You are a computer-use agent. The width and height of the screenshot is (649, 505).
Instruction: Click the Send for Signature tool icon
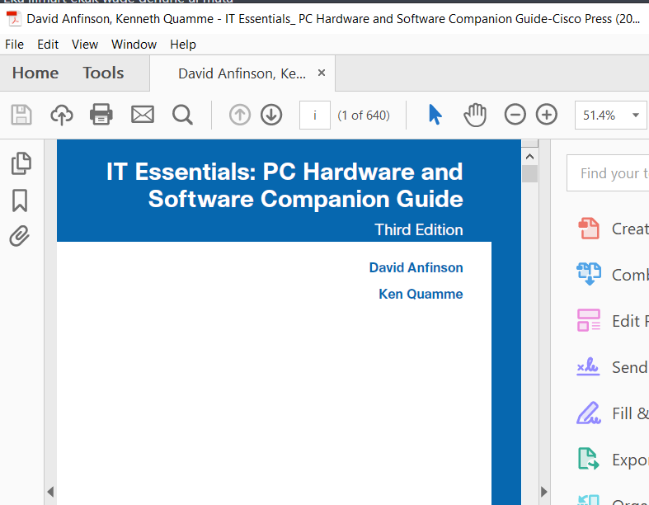pyautogui.click(x=588, y=366)
